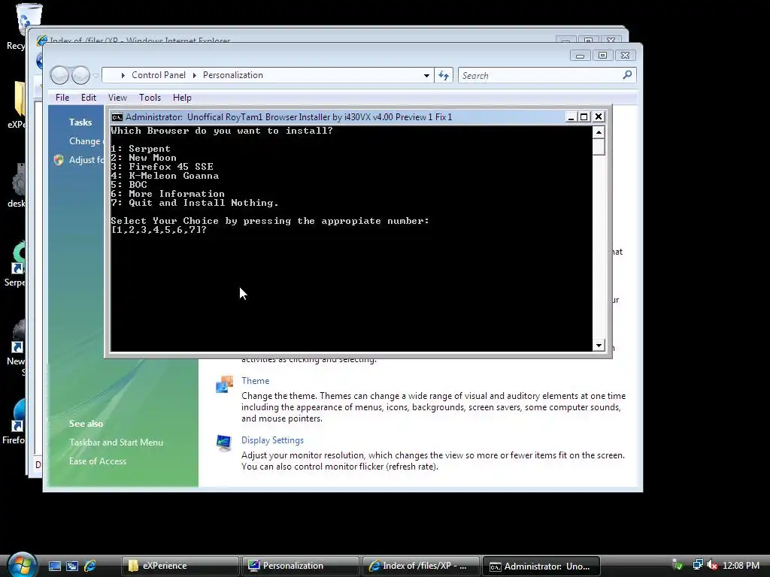Open the recent pages dropdown arrow
Viewport: 770px width, 577px height.
[95, 75]
